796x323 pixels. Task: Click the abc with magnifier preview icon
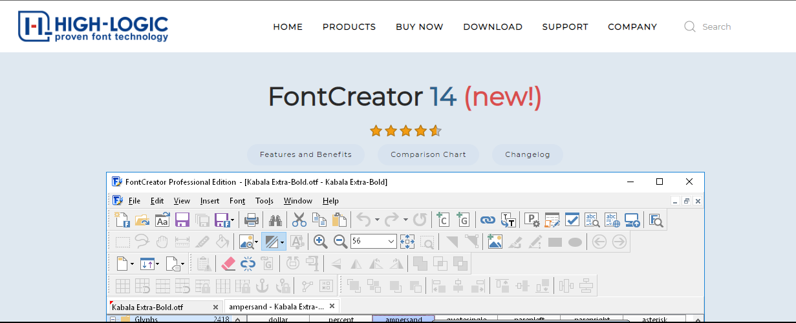coord(592,220)
